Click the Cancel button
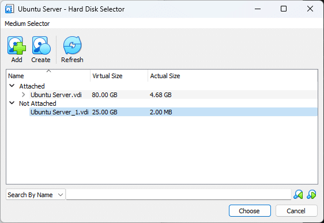The image size is (324, 223). 296,211
